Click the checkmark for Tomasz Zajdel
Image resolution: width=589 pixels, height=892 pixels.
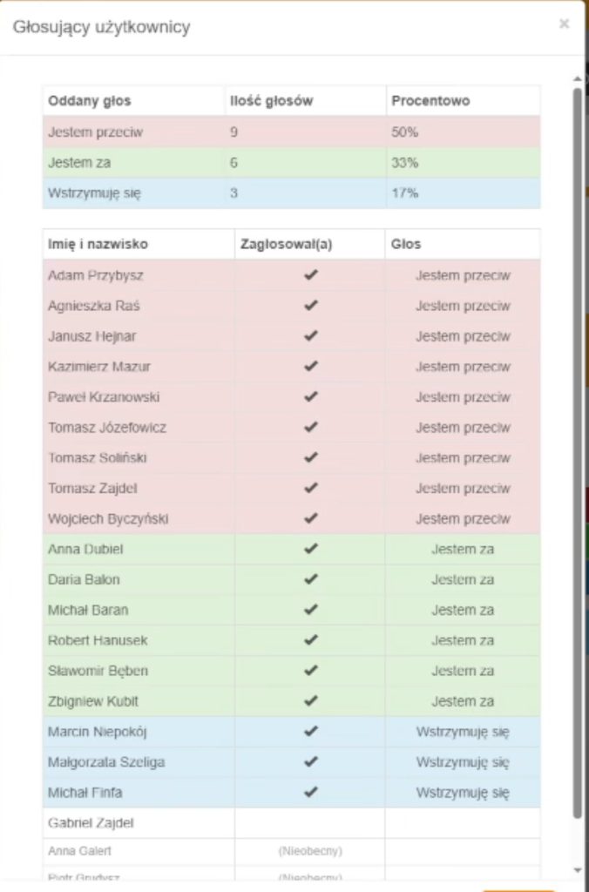(x=310, y=488)
